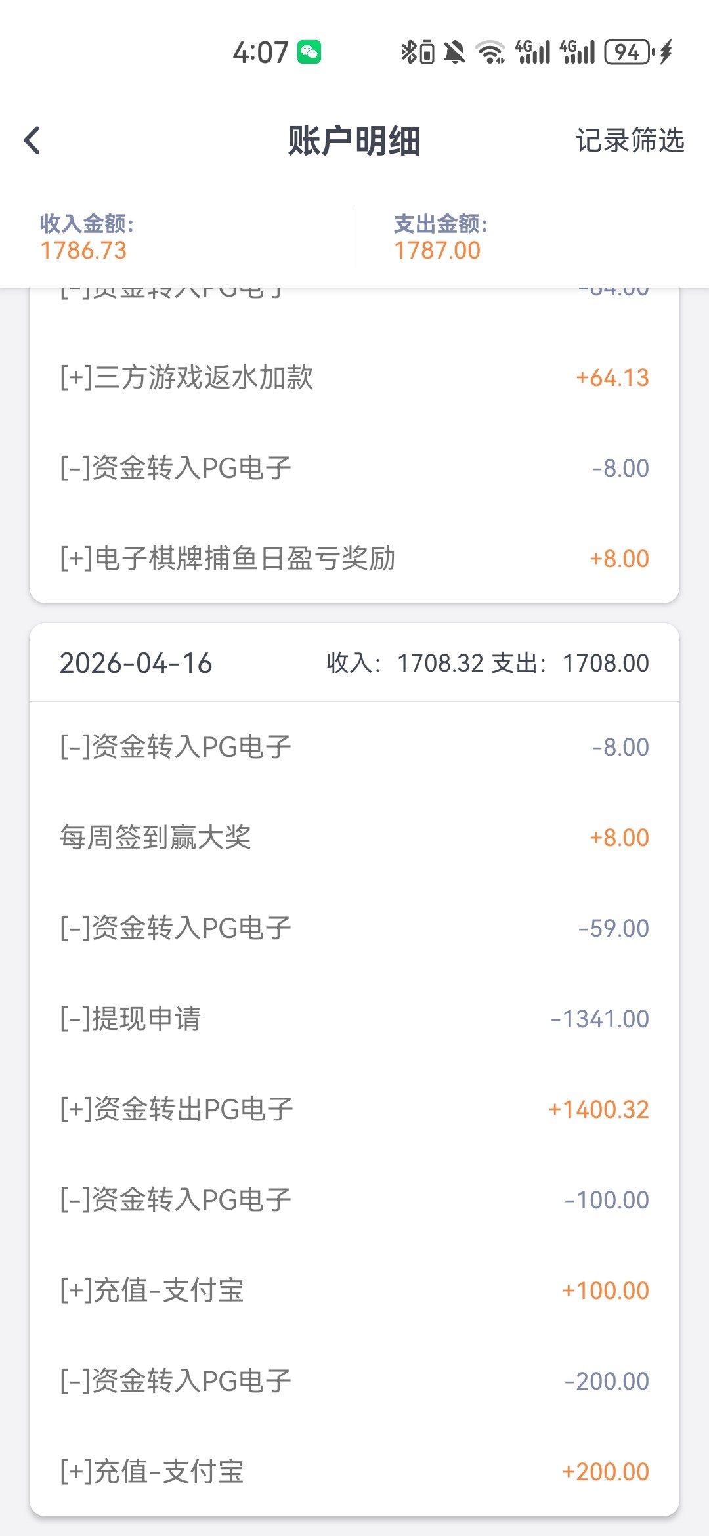Open the 资金转出PG电子 +1400.32 record
709x1536 pixels.
pos(354,1109)
